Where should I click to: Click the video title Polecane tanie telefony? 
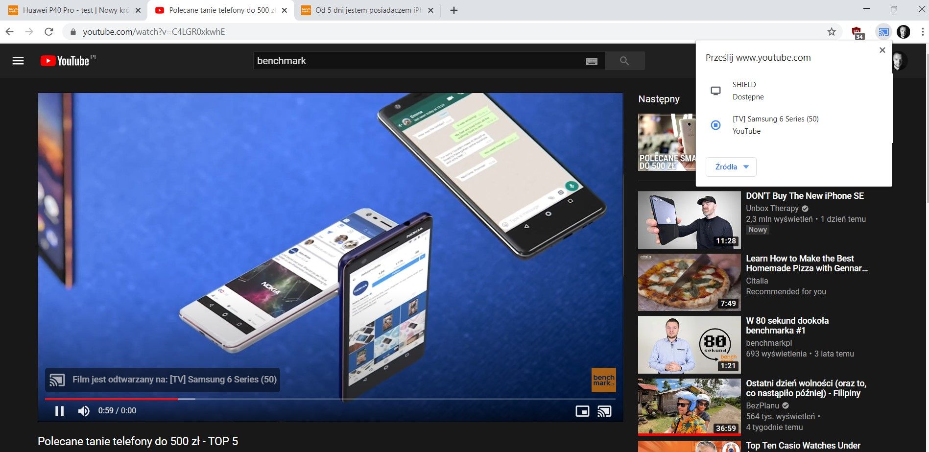[138, 441]
